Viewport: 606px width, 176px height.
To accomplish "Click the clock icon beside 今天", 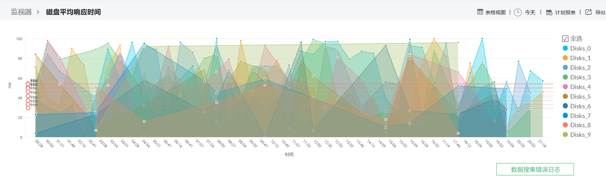I will tap(518, 13).
